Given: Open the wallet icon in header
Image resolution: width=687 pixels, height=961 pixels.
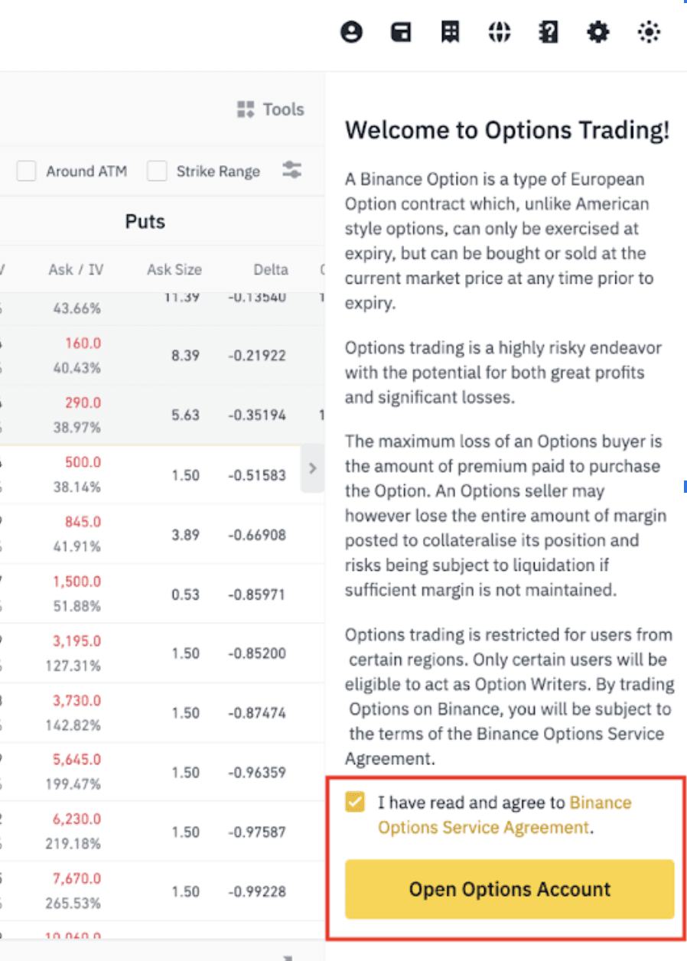Looking at the screenshot, I should (x=401, y=32).
